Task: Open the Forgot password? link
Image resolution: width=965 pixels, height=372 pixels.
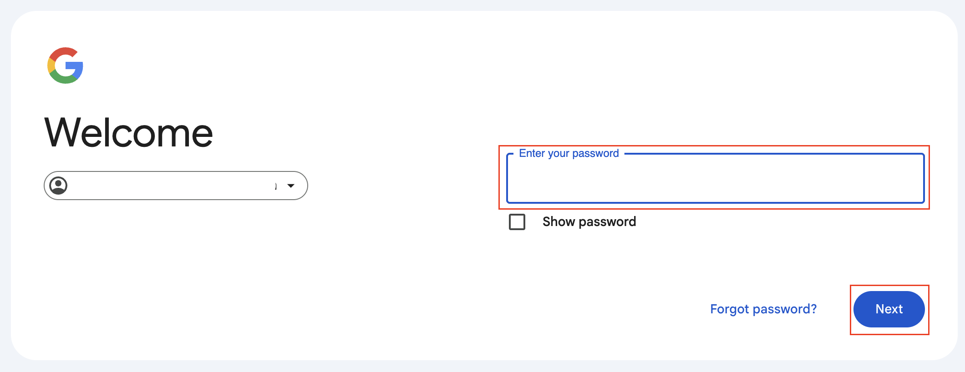Action: tap(763, 309)
